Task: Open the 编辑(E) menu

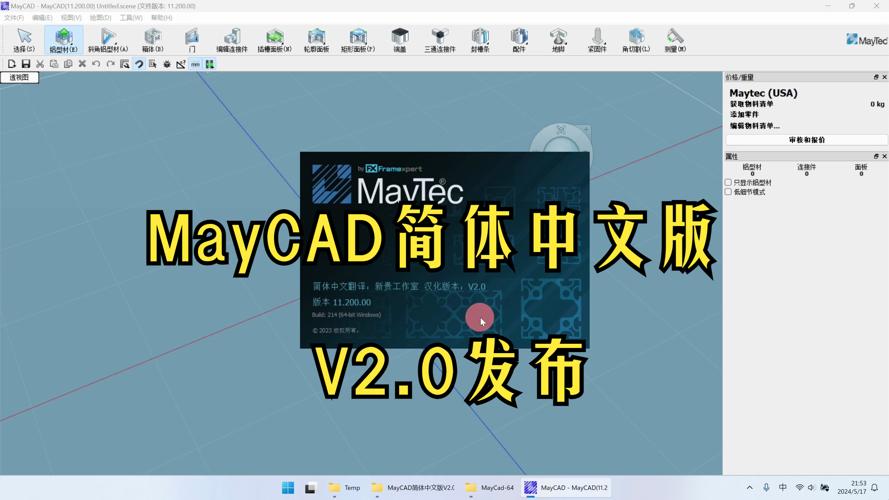Action: 42,18
